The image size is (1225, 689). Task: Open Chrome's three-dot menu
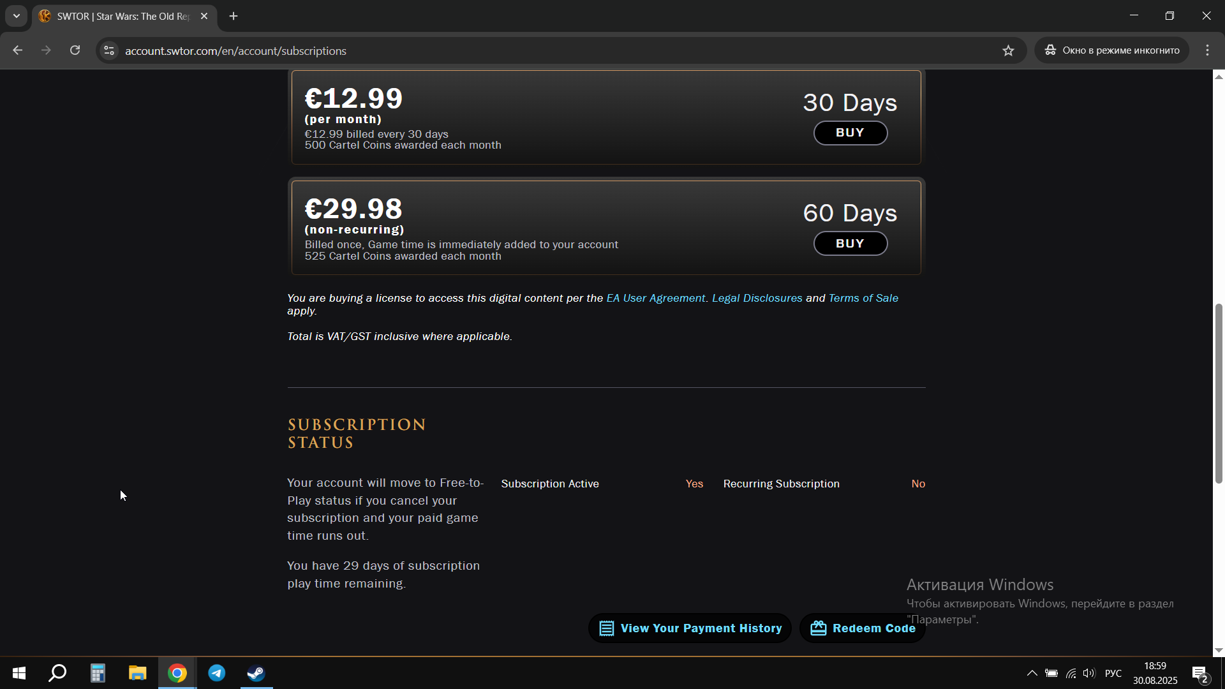click(x=1207, y=50)
